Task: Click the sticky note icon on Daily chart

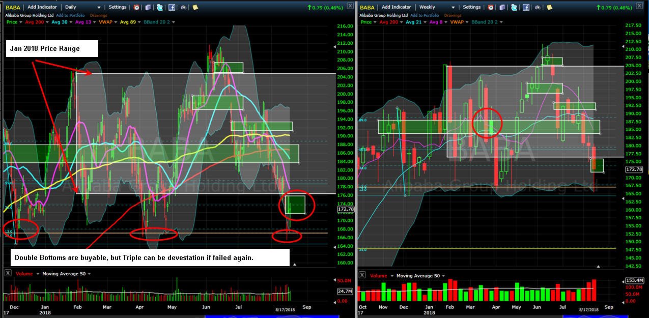Action: (195, 7)
